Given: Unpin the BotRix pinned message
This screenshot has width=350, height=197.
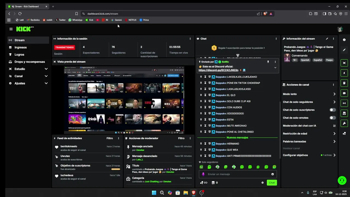Looking at the screenshot, I should point(268,62).
